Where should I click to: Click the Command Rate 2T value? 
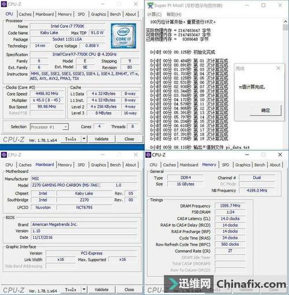230,251
